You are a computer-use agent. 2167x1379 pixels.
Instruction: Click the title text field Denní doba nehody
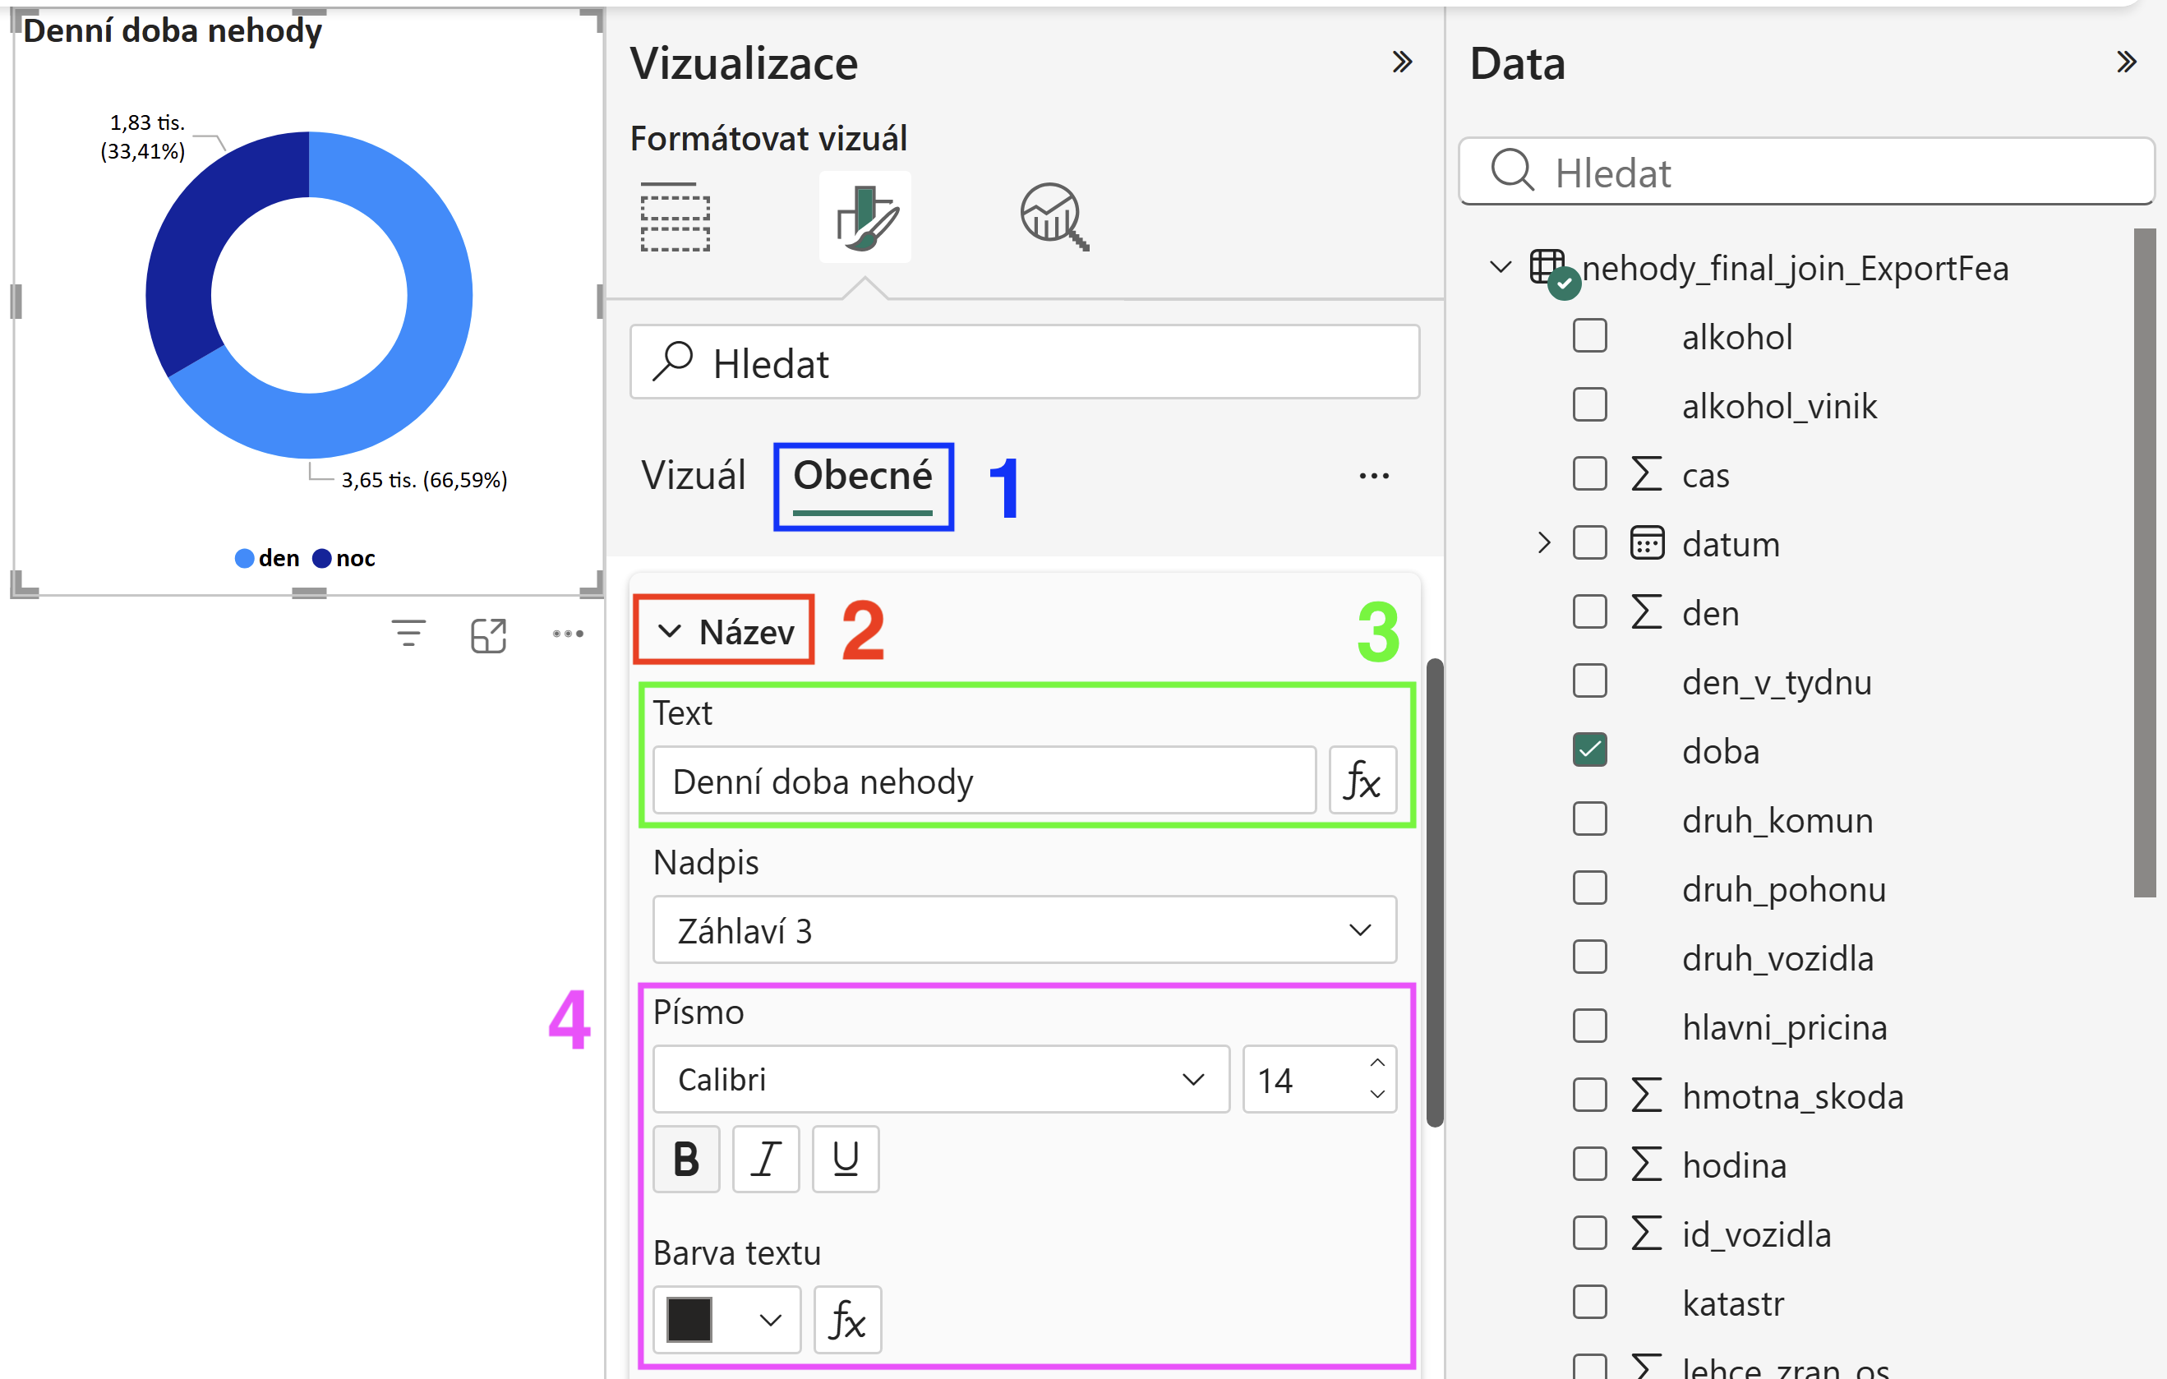[984, 780]
